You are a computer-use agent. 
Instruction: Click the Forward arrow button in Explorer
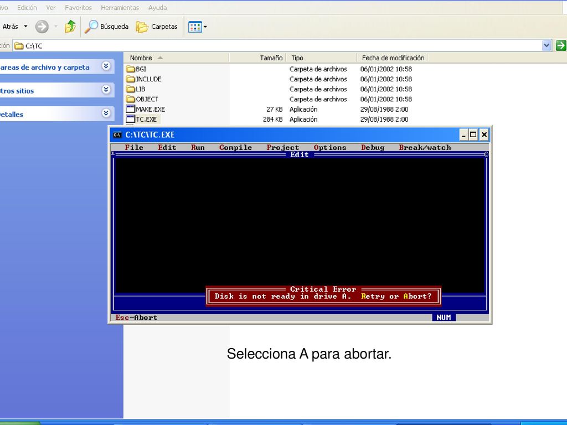(x=42, y=27)
